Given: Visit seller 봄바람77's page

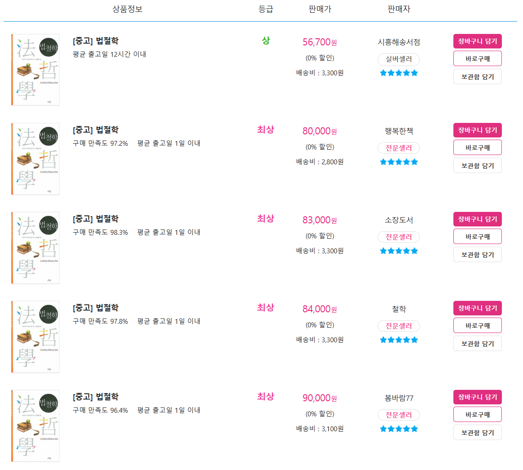Looking at the screenshot, I should 399,398.
